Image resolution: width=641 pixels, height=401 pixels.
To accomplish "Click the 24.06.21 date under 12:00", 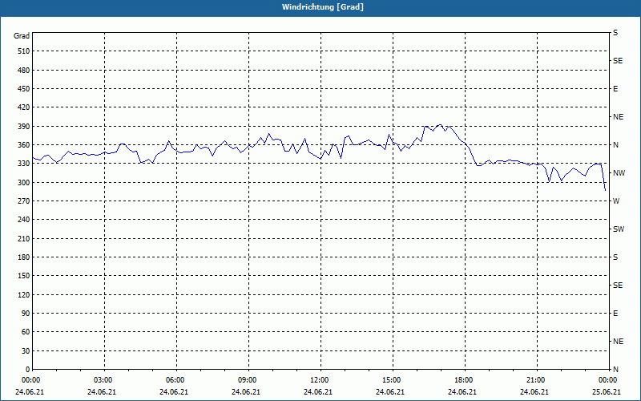I will point(318,392).
